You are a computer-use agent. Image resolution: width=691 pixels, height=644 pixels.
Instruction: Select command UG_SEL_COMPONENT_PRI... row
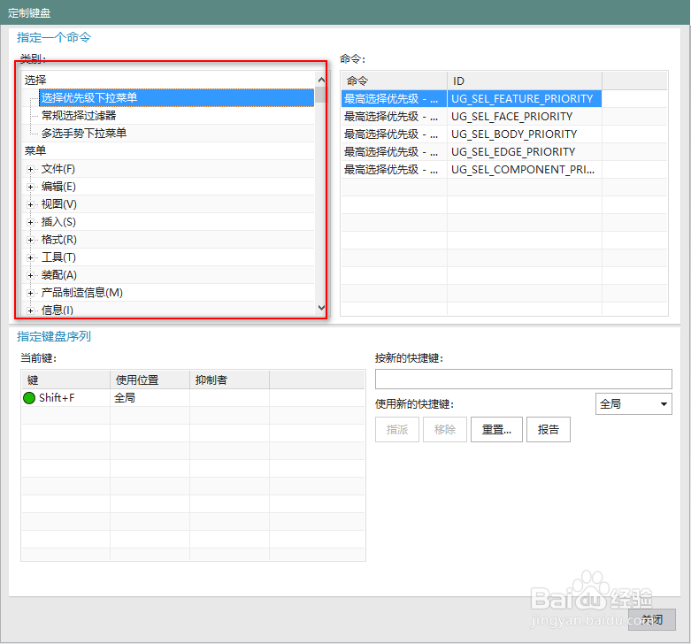point(472,169)
